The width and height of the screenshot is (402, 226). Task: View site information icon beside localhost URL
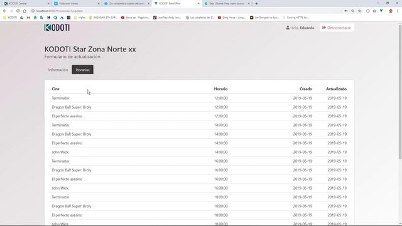coord(33,11)
